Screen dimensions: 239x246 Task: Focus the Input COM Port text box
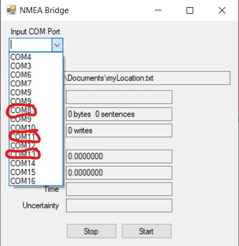[x=31, y=45]
